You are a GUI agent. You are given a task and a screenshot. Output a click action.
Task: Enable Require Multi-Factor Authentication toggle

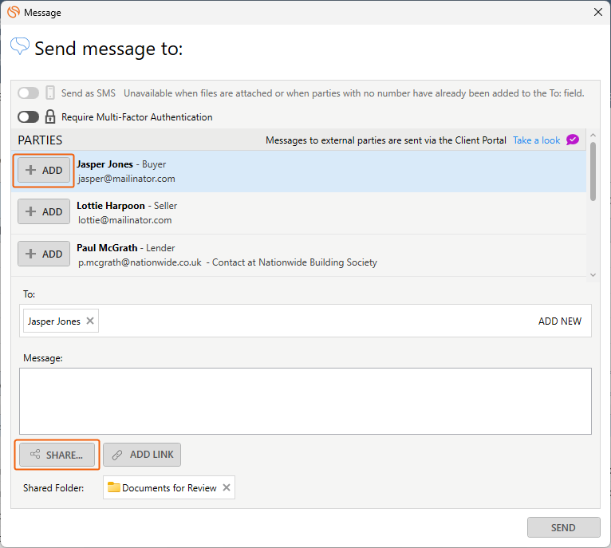(29, 117)
